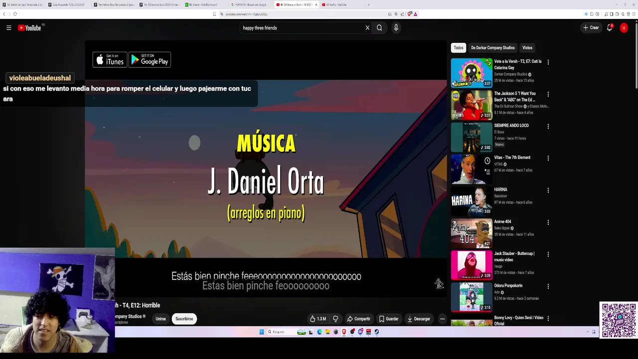Screen dimensions: 638x359
Task: Open the Vete a la Versh Cati thumbnail
Action: click(x=472, y=73)
